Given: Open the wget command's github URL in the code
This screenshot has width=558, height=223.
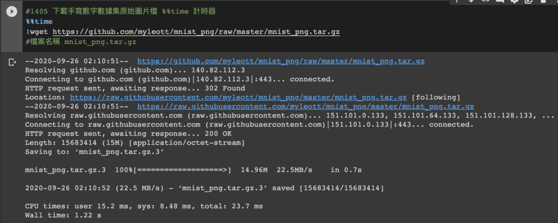Looking at the screenshot, I should point(196,32).
